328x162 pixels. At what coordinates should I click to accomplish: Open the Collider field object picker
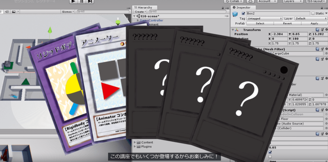pos(326,128)
